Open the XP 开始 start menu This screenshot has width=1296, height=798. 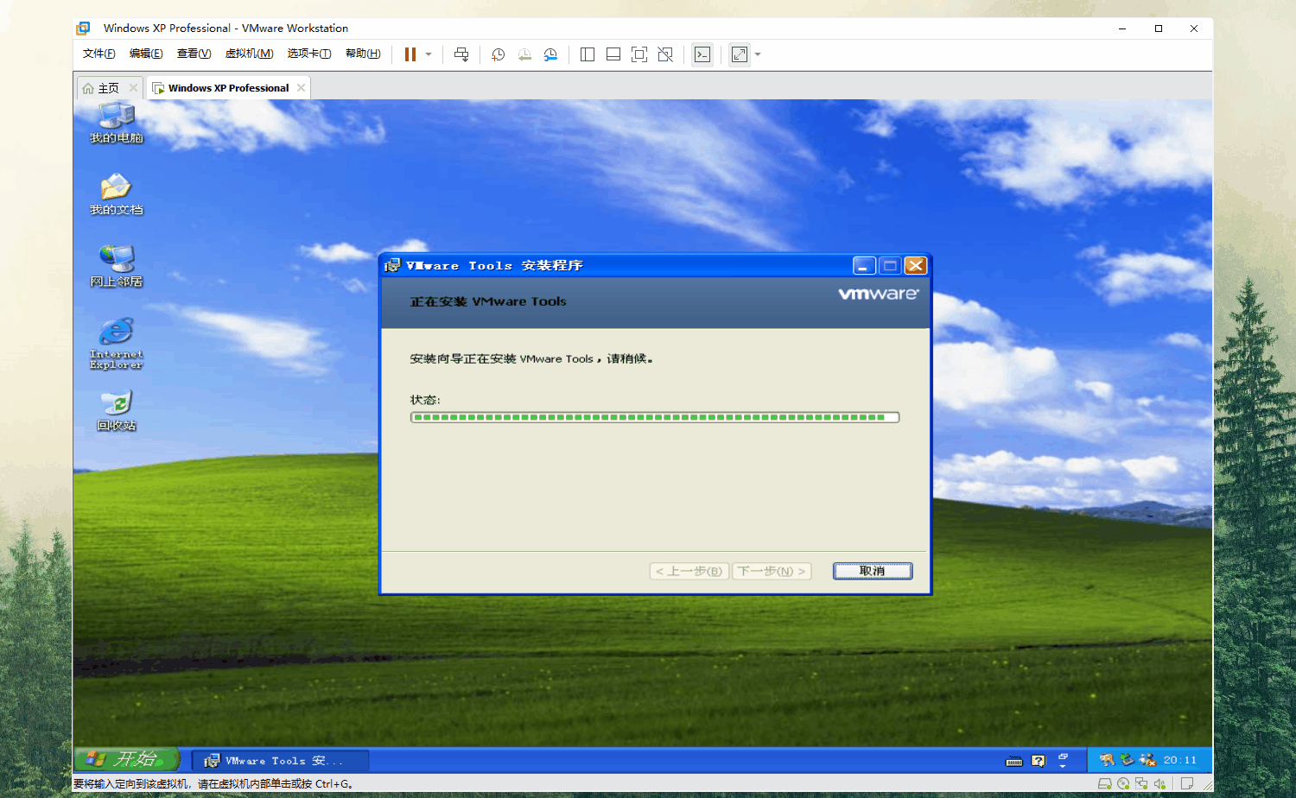[x=127, y=760]
